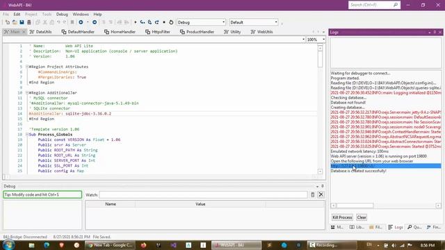445x250 pixels.
Task: Switch to the DefaultHandler tab
Action: pos(78,32)
